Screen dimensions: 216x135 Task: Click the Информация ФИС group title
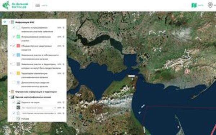(x=25, y=22)
